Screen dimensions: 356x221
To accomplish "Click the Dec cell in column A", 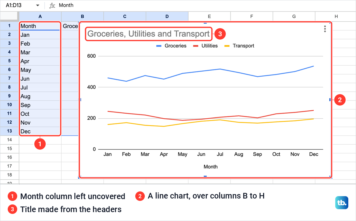I will click(x=40, y=131).
